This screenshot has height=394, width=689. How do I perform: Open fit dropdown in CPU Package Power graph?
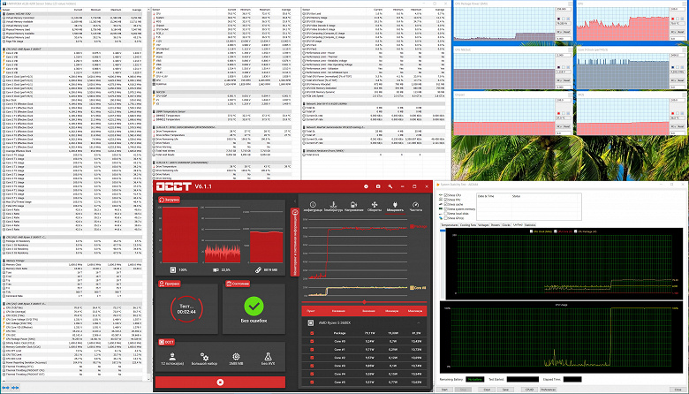pyautogui.click(x=559, y=32)
